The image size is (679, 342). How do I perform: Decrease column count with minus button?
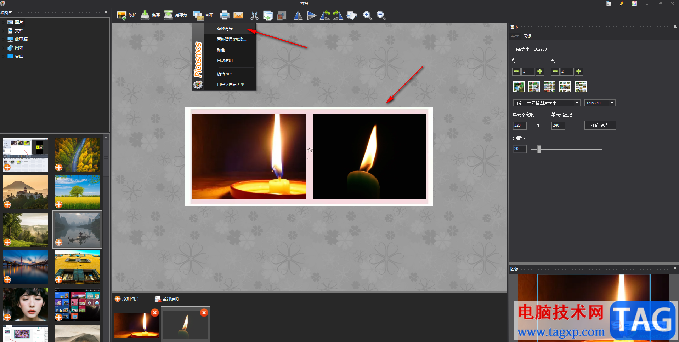click(555, 71)
